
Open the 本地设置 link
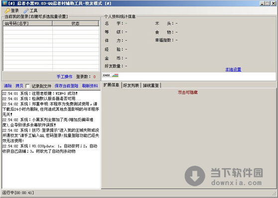[233, 70]
